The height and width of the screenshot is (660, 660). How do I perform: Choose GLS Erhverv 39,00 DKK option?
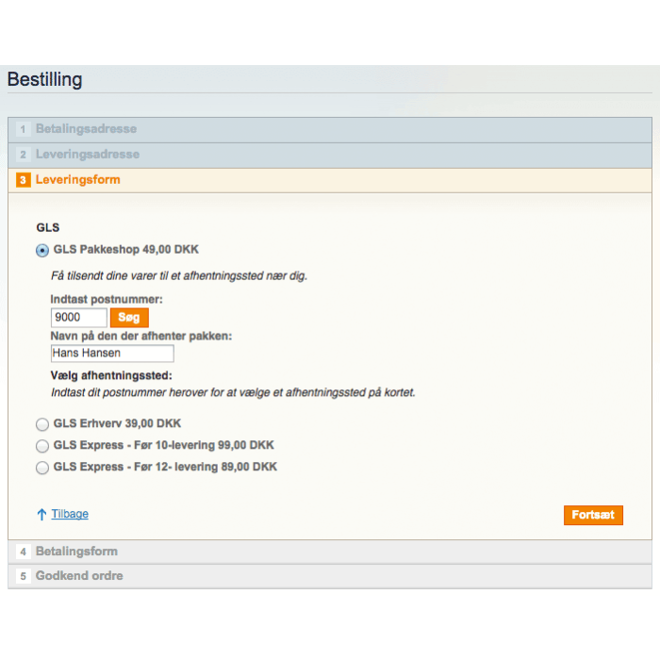click(42, 424)
